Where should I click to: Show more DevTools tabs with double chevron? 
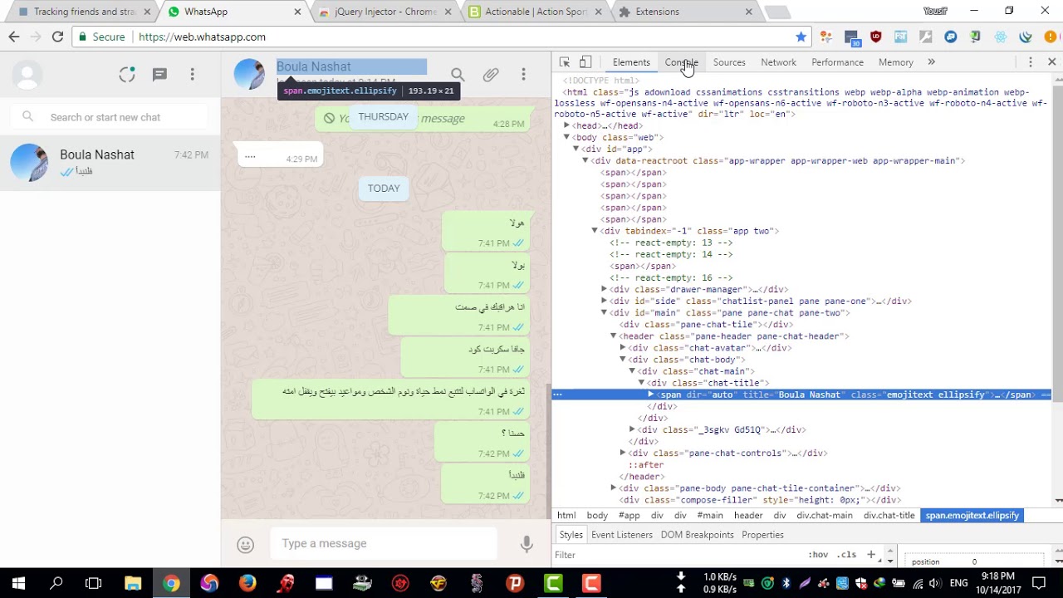point(931,62)
